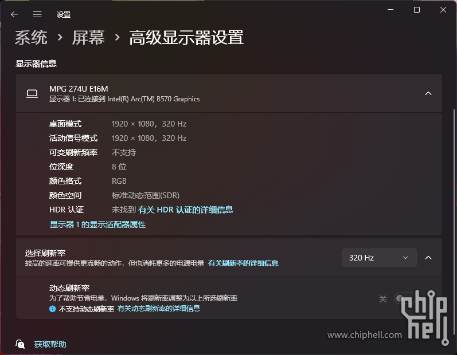Click the 显示器信息 section heading
This screenshot has height=355, width=457.
point(36,64)
